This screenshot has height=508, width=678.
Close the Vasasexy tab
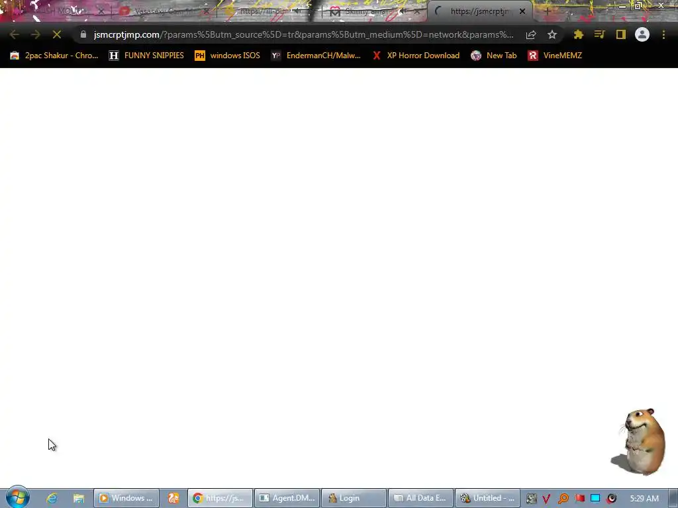pyautogui.click(x=207, y=11)
